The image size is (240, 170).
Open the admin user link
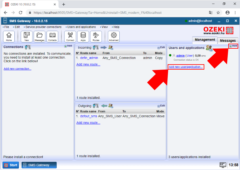(180, 56)
